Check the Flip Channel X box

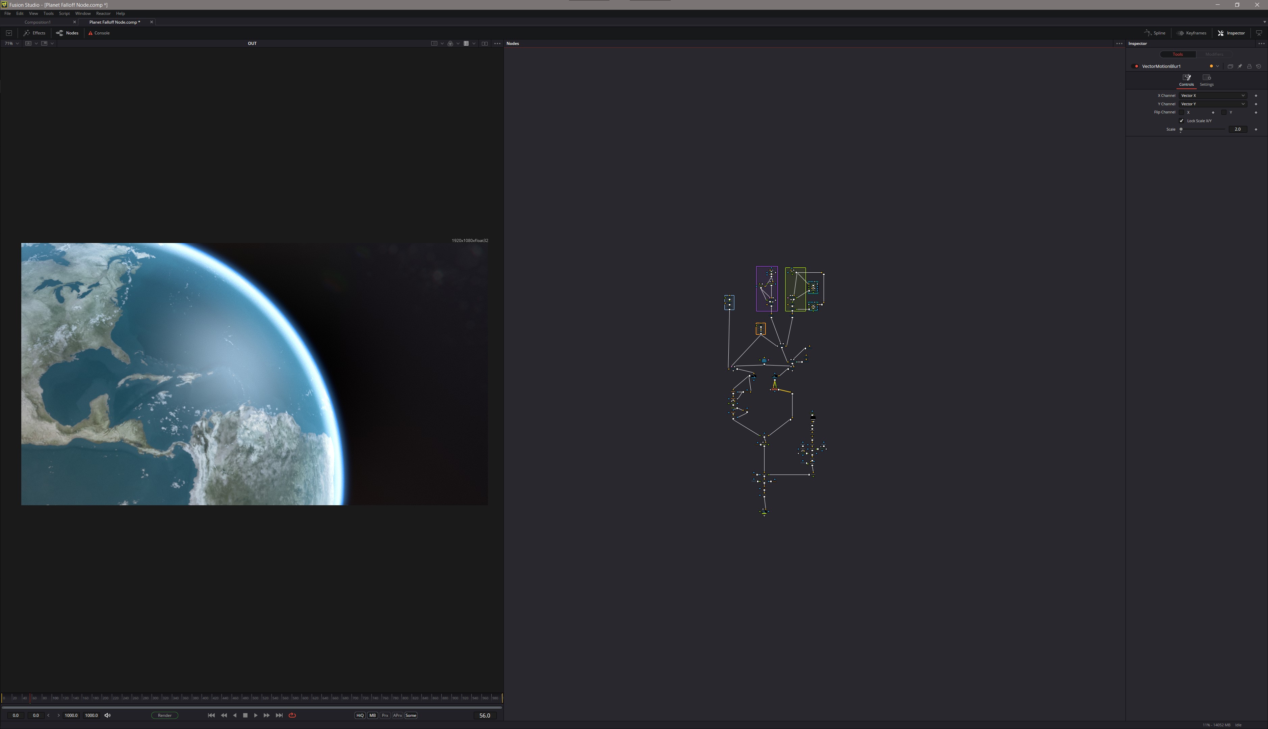(x=1182, y=112)
